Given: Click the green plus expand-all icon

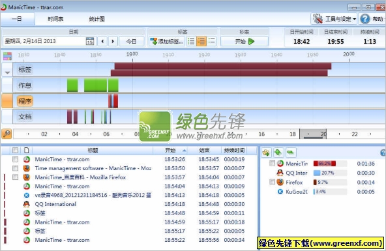Looking at the screenshot, I should [278, 153].
